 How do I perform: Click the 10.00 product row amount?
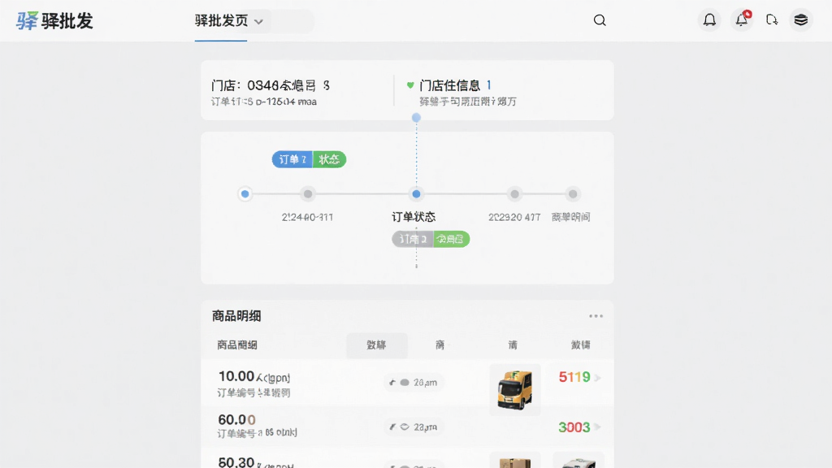(x=236, y=376)
